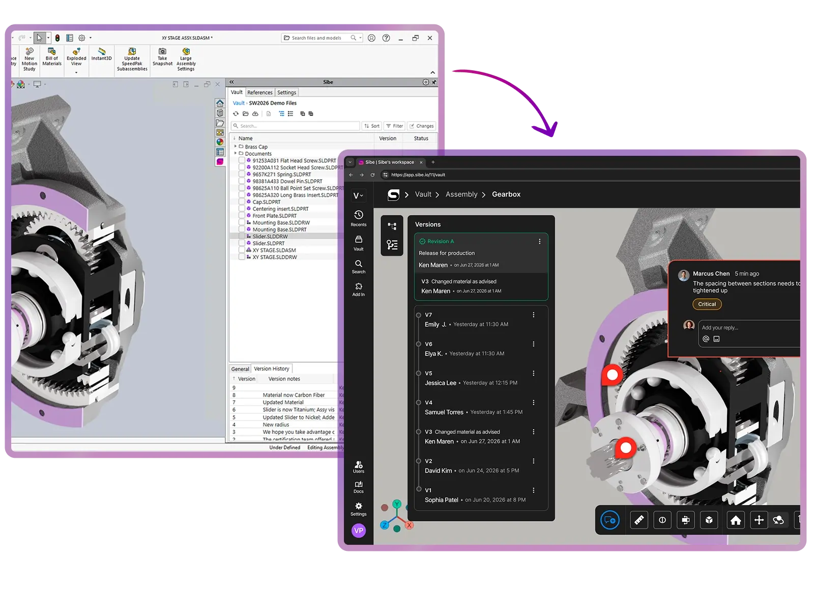Viewport: 814px width, 611px height.
Task: Open the V7 version three-dot menu
Action: (x=534, y=315)
